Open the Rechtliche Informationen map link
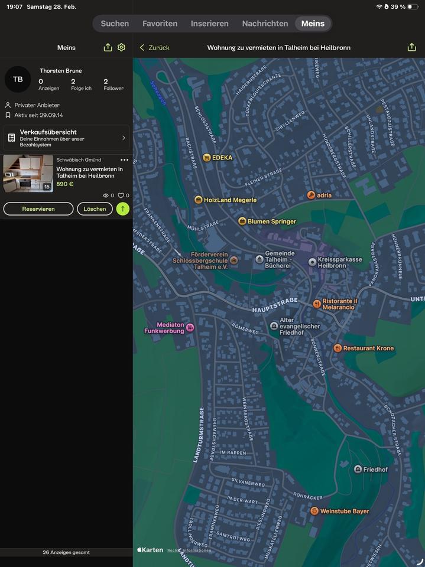Screen dimensions: 425x567 click(189, 550)
